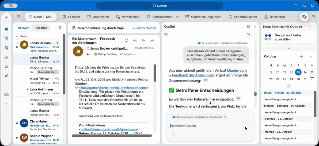
Task: Add a new calendar event with plus
Action: tap(301, 56)
